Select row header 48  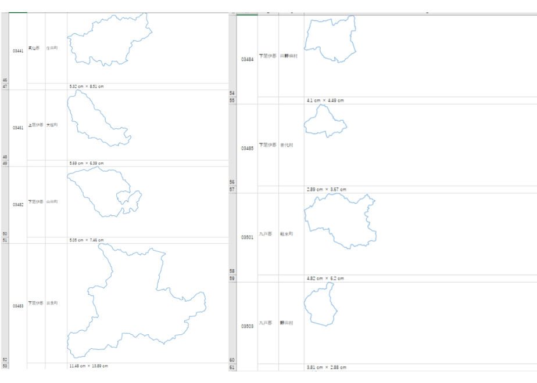[x=5, y=125]
